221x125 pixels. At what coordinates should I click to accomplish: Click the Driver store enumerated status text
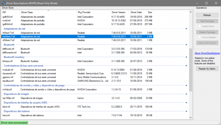[14, 123]
